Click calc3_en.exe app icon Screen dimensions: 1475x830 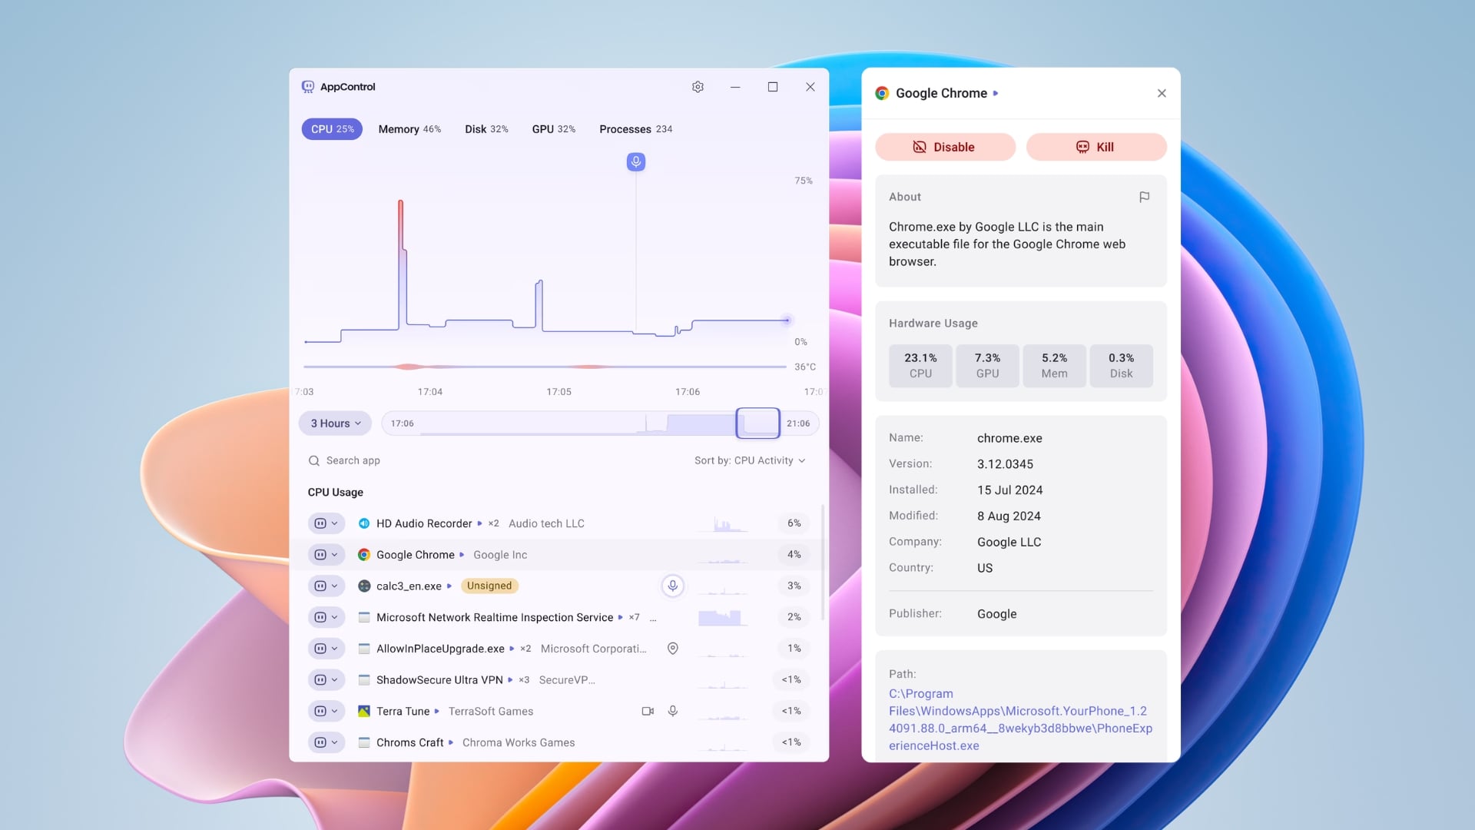pyautogui.click(x=364, y=586)
